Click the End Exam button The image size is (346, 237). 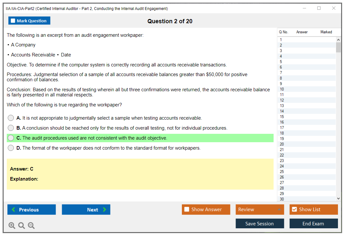(x=313, y=223)
